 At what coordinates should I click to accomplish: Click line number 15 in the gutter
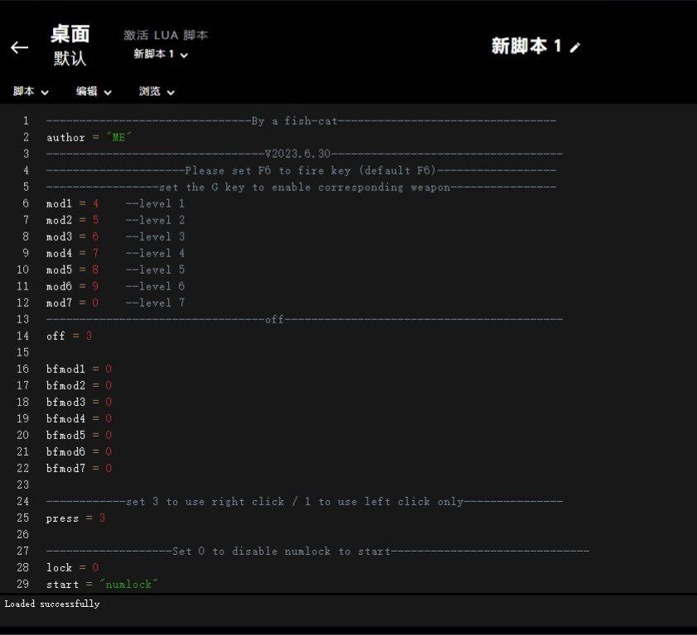(22, 352)
